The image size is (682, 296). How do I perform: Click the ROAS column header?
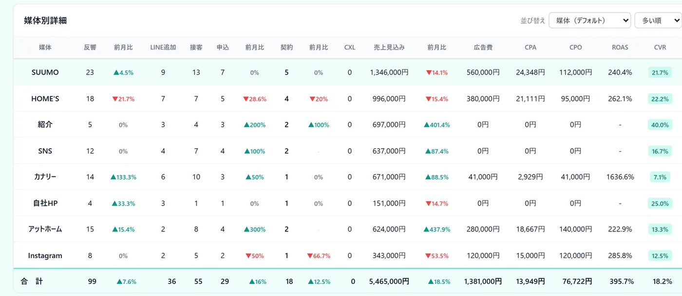coord(620,48)
